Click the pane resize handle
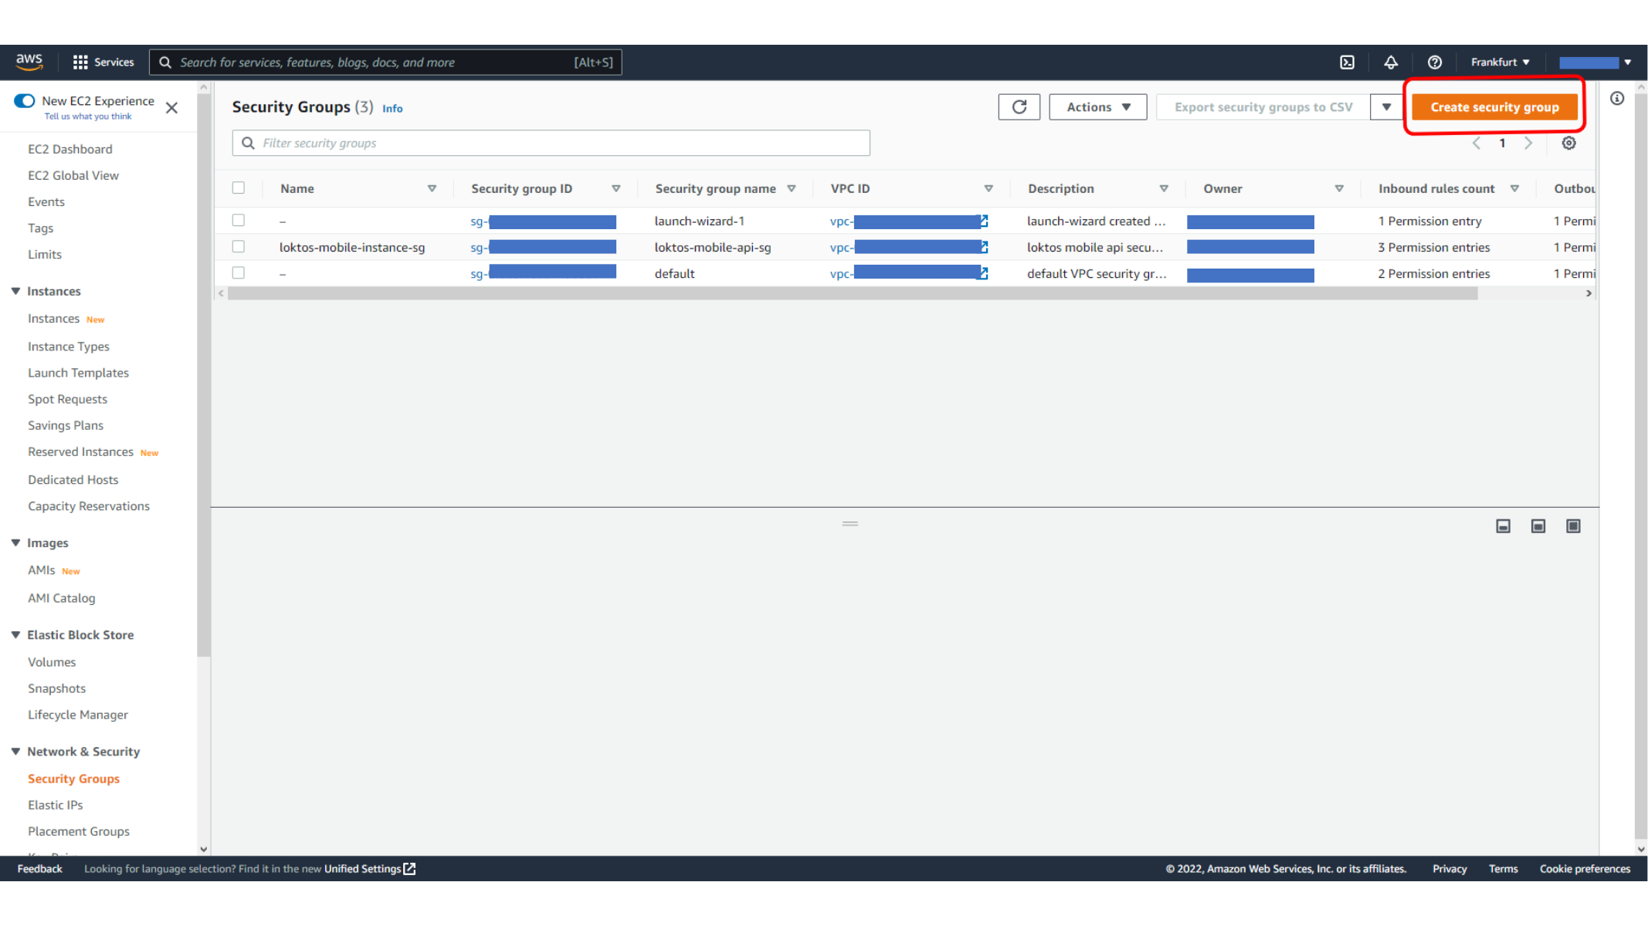This screenshot has height=926, width=1648. click(849, 523)
